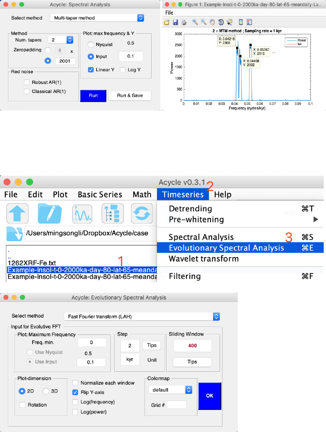Select the Input max frequency radio button
Viewport: 326px width, 432px height.
(x=91, y=57)
